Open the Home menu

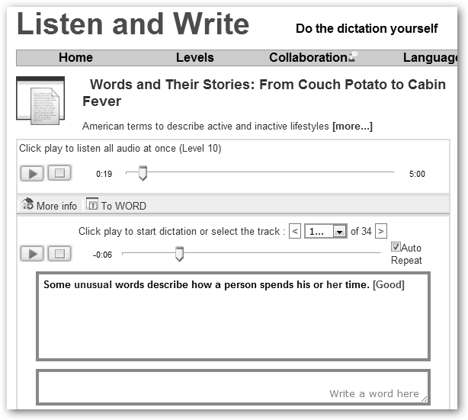(x=75, y=58)
